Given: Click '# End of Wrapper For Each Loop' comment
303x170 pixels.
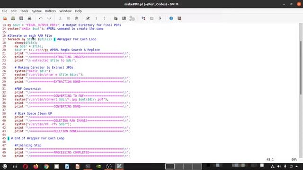Looking at the screenshot, I should 38,138.
